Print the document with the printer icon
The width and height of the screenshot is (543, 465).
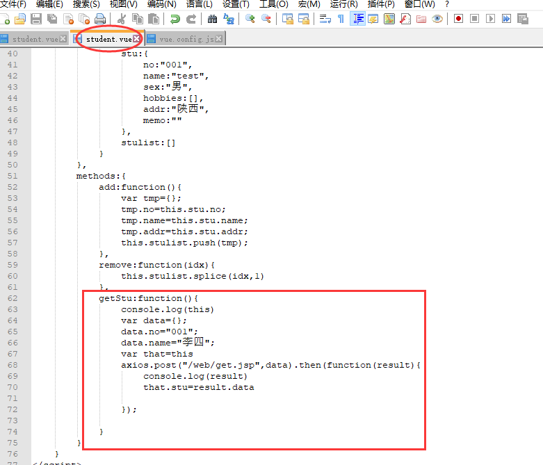pos(100,19)
